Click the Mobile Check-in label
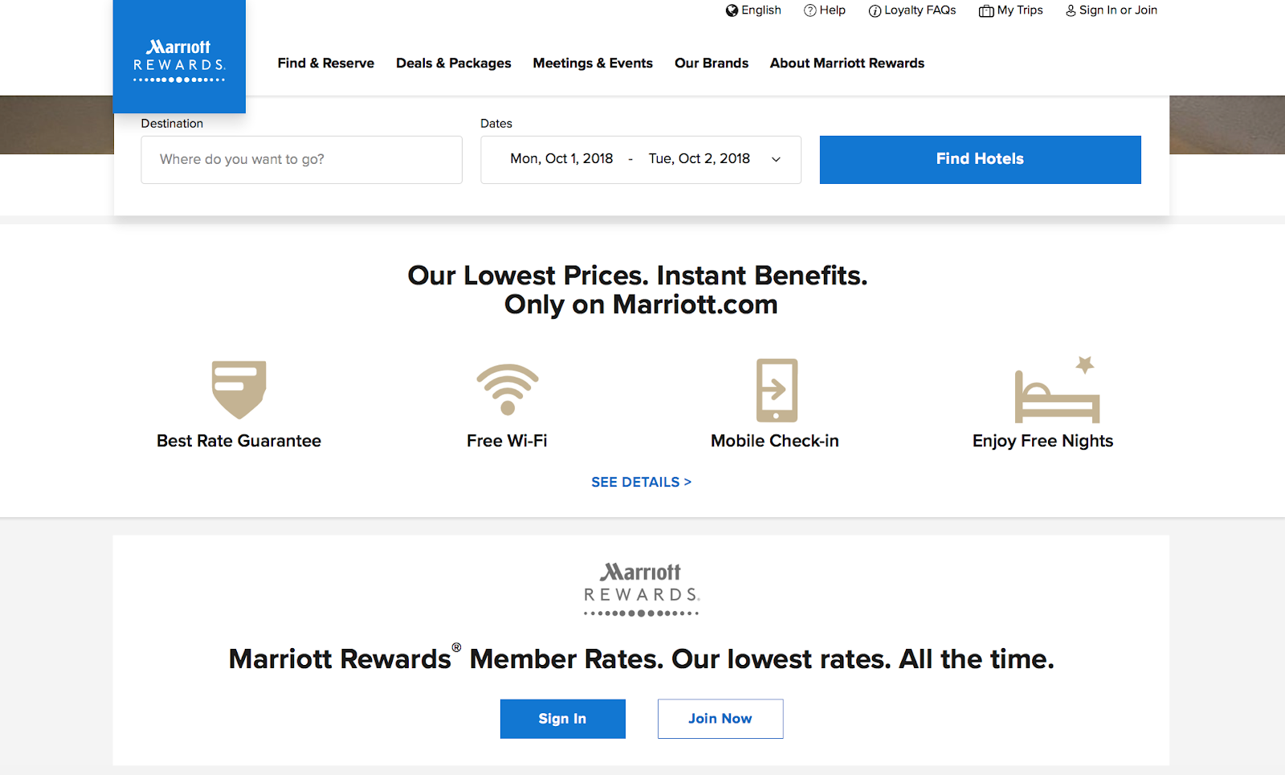Image resolution: width=1285 pixels, height=775 pixels. pos(775,441)
